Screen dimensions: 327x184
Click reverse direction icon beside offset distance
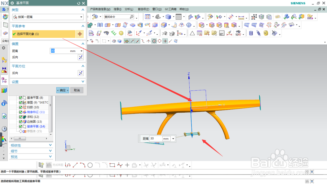[x=81, y=57]
